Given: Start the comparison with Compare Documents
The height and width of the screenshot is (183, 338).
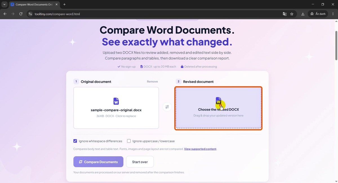Looking at the screenshot, I should 98,162.
